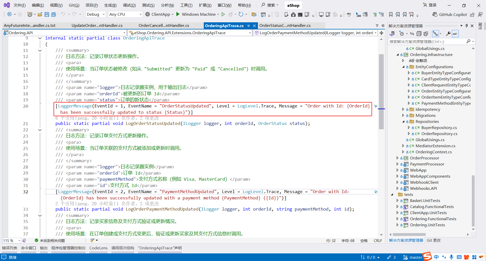Click the share icon beside GitHub Copilot
Viewport: 486px width, 261px height.
pos(472,14)
